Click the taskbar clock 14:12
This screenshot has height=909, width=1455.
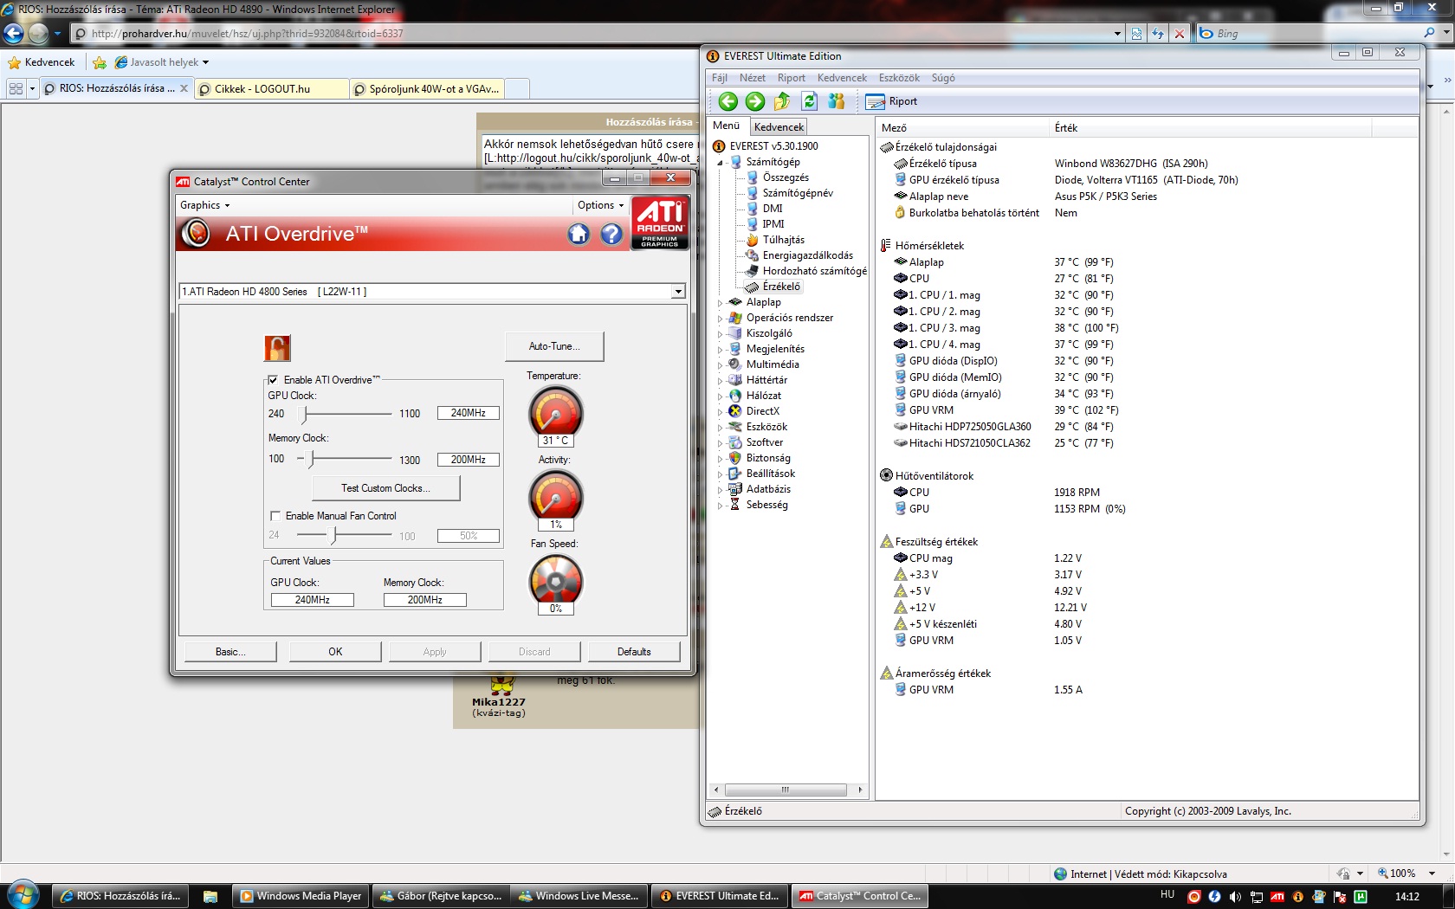coord(1407,897)
